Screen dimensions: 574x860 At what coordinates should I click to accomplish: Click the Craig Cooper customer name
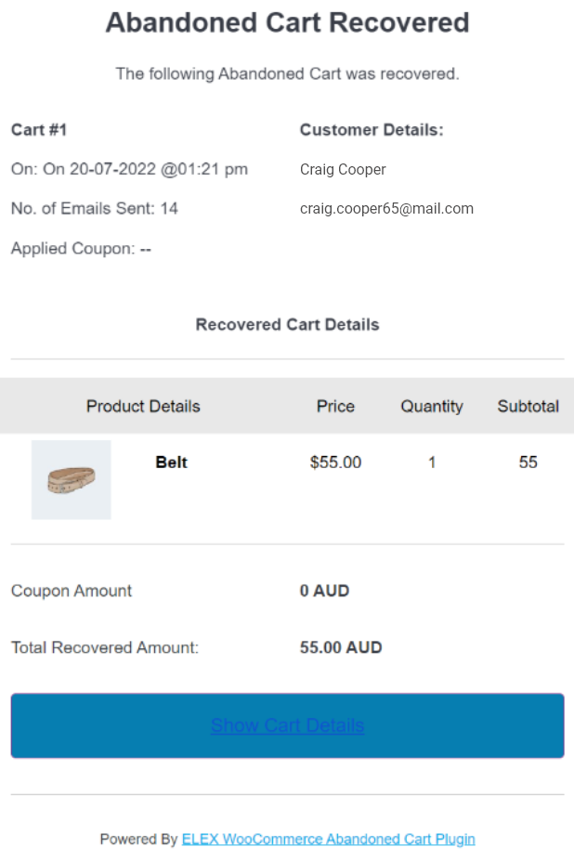(x=343, y=169)
